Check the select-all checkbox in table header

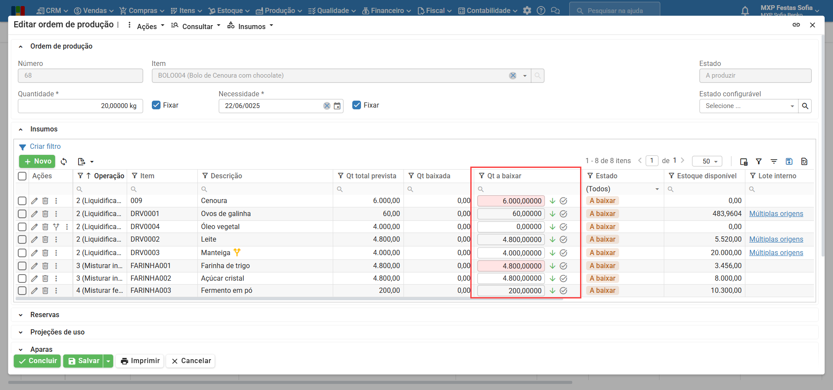22,176
